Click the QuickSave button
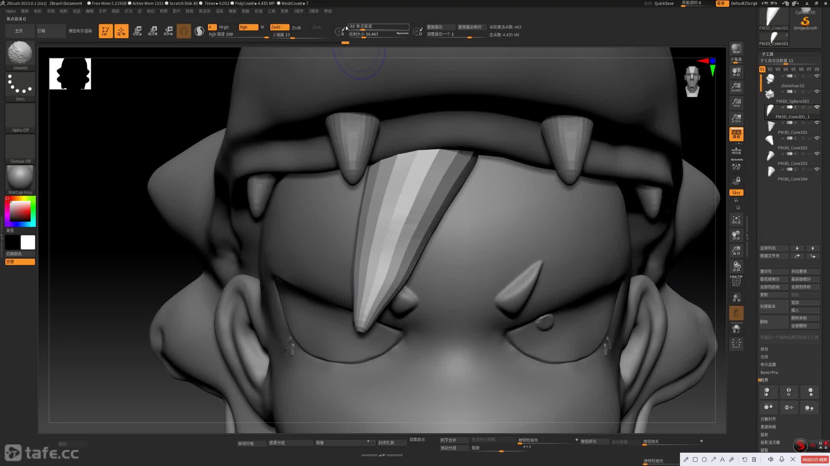The height and width of the screenshot is (466, 830). point(664,3)
